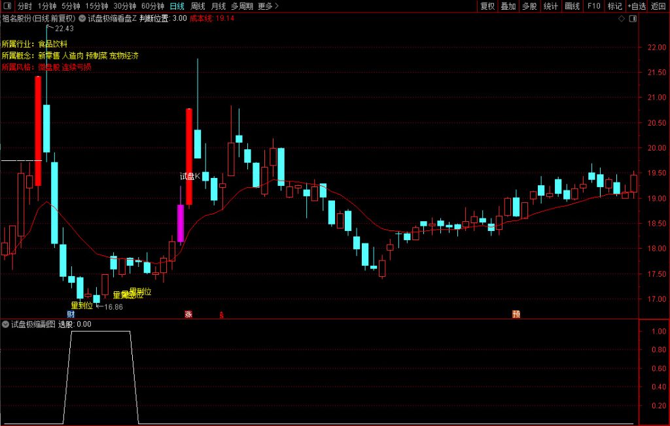Open the 更多 periods expander
Viewport: 670px width, 426px height.
click(268, 6)
